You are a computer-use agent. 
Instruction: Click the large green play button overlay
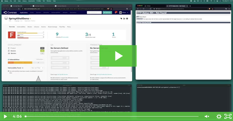click(x=118, y=56)
